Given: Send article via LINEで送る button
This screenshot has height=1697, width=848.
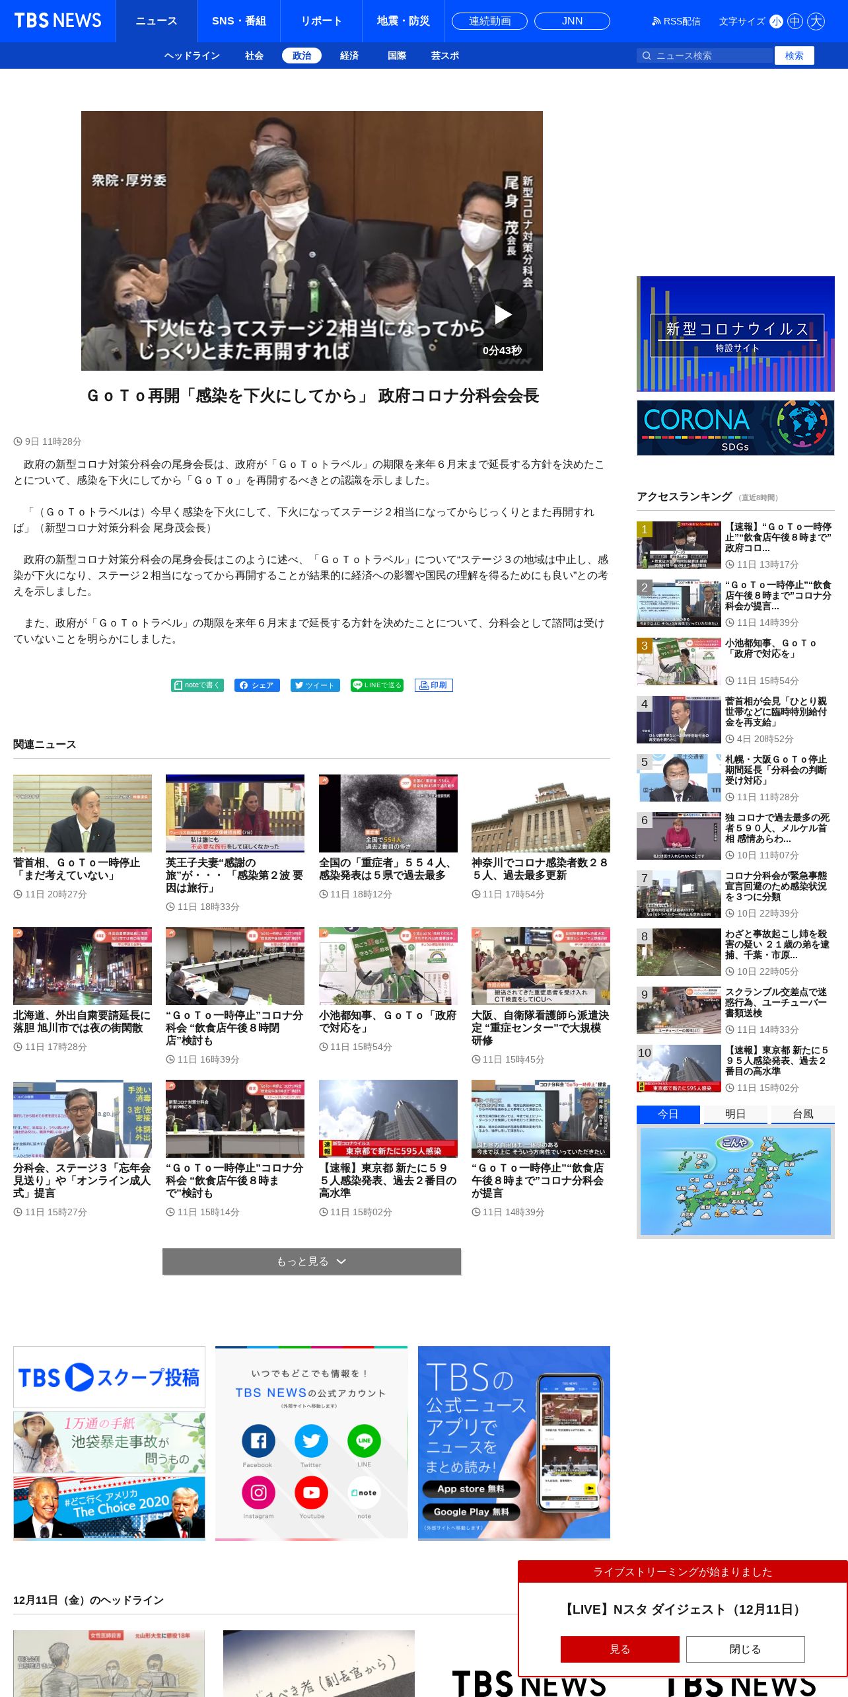Looking at the screenshot, I should tap(377, 685).
